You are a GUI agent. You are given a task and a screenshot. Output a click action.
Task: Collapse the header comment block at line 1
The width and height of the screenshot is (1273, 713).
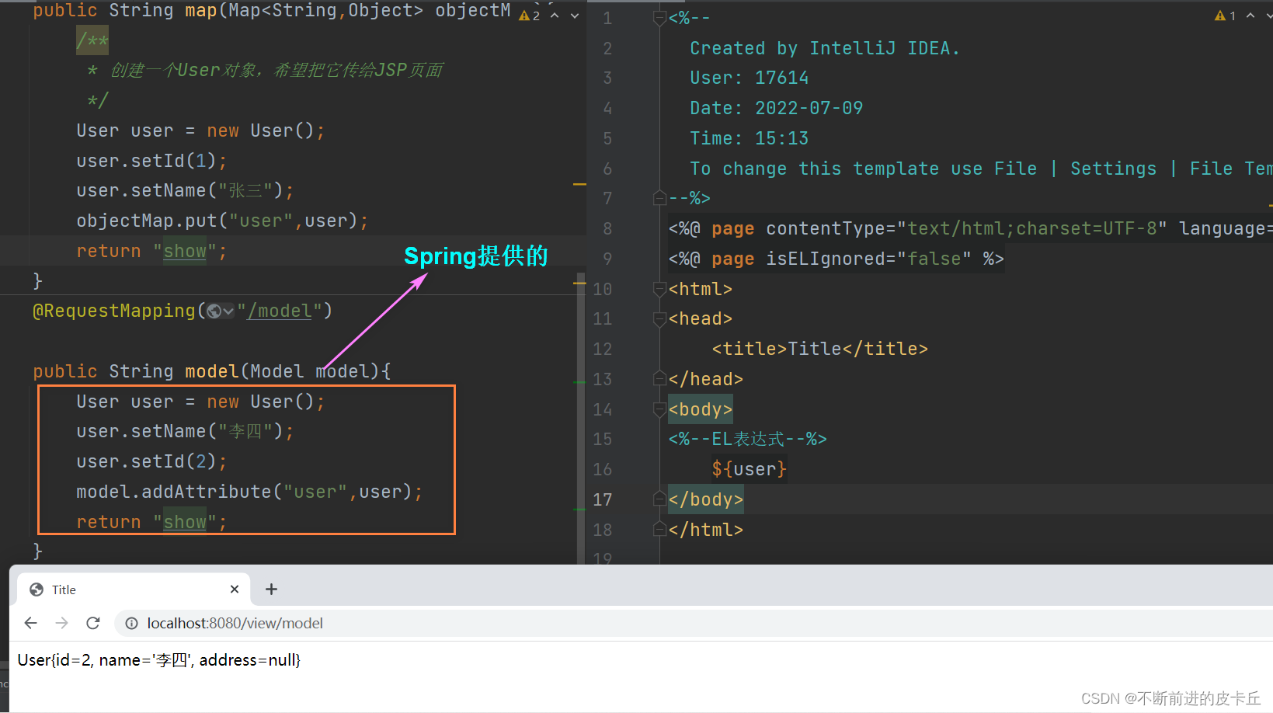(x=659, y=18)
